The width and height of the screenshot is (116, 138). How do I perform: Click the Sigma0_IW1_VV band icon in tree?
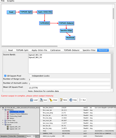(8, 129)
